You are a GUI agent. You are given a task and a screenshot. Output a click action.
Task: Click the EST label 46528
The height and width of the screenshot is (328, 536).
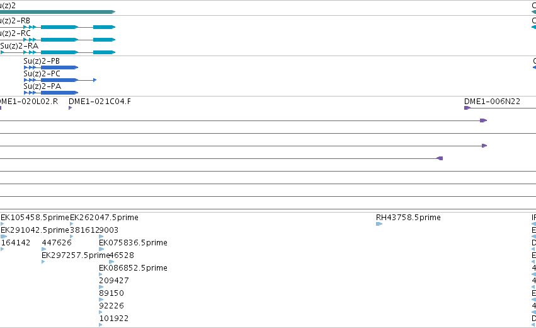(122, 255)
